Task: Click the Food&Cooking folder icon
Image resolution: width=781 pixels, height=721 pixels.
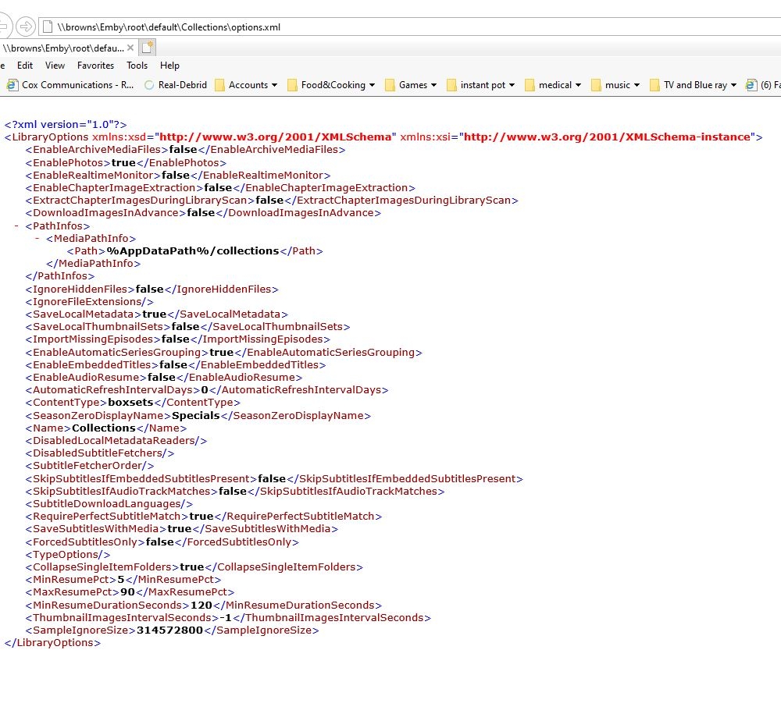Action: point(292,85)
